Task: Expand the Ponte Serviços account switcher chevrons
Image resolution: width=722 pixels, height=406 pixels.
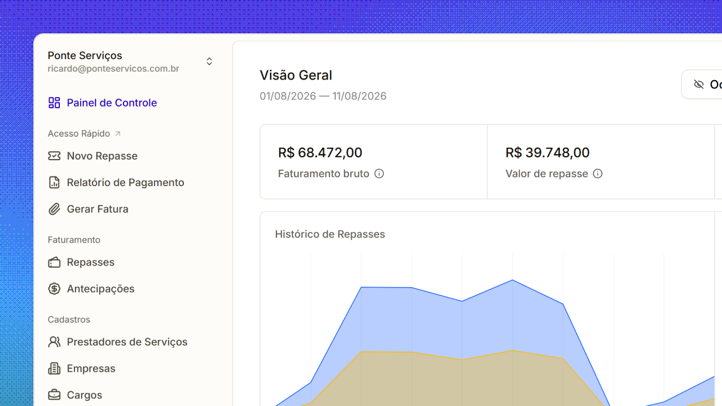Action: [x=209, y=61]
